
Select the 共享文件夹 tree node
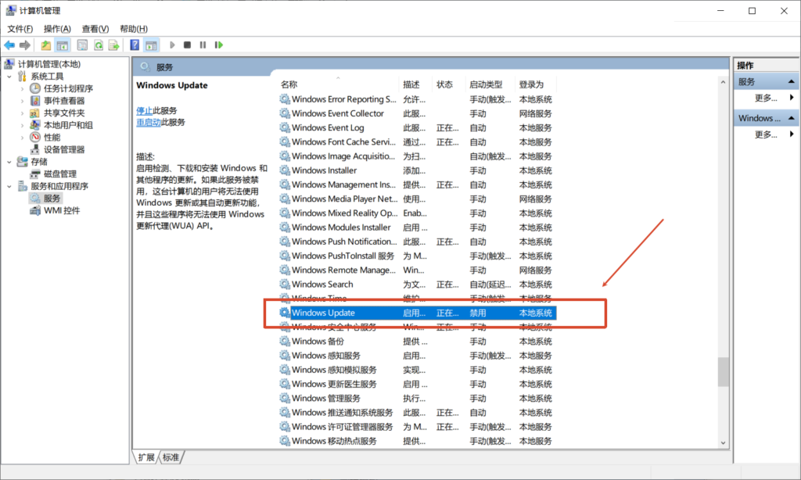pyautogui.click(x=64, y=113)
